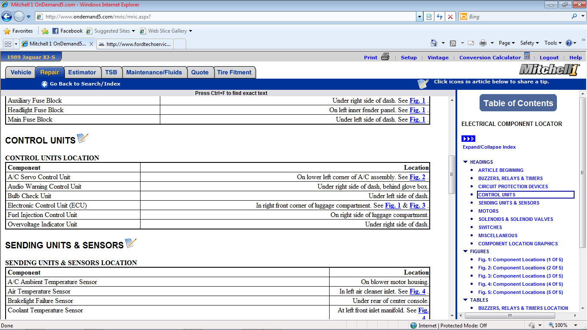587x330 pixels.
Task: Open the Safety menu
Action: point(529,43)
